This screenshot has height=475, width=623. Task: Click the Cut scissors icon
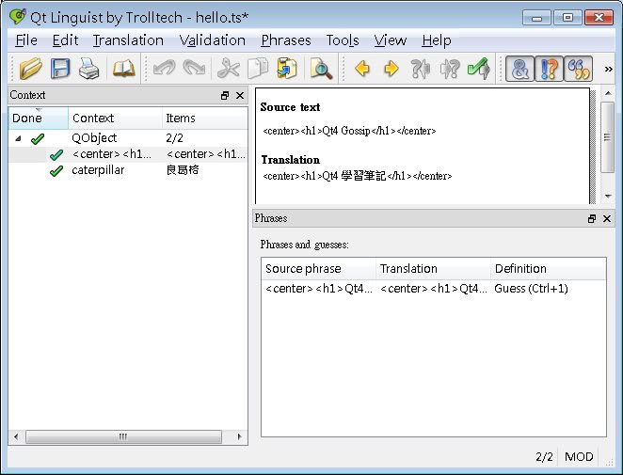(x=229, y=69)
